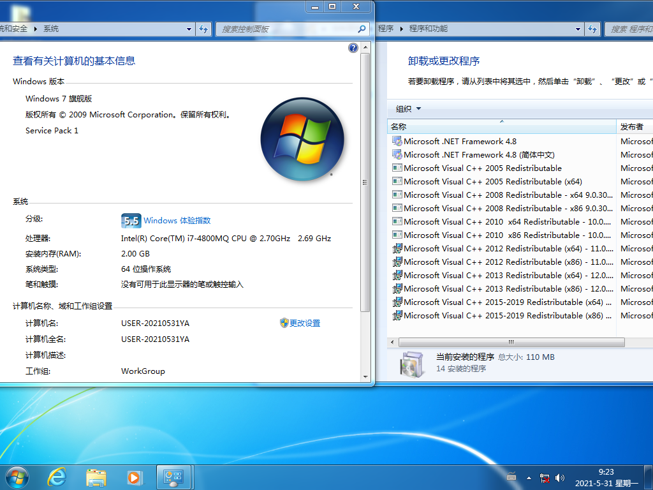Click the 64 位操作系统 system type value
Viewport: 653px width, 490px height.
[146, 269]
